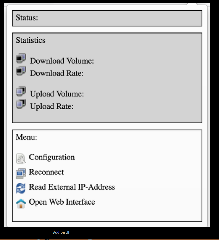The image size is (219, 240).
Task: Click the Reconnect monitors icon
Action: (21, 173)
